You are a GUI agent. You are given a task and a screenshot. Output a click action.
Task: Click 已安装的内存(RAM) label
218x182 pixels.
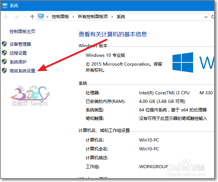(x=105, y=101)
